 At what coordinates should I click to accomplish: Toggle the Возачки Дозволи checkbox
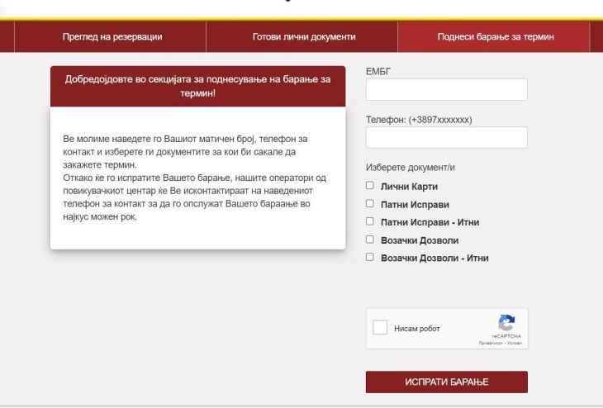(370, 240)
